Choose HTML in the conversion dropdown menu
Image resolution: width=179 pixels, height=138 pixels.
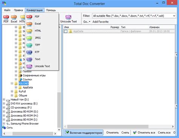tap(42, 31)
